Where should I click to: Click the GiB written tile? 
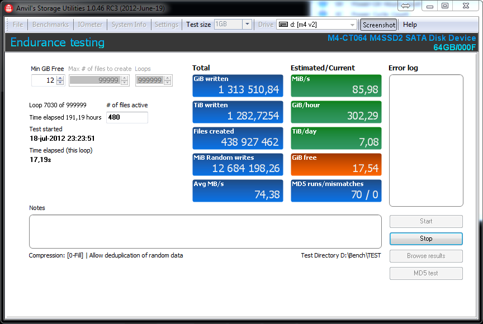pyautogui.click(x=238, y=85)
